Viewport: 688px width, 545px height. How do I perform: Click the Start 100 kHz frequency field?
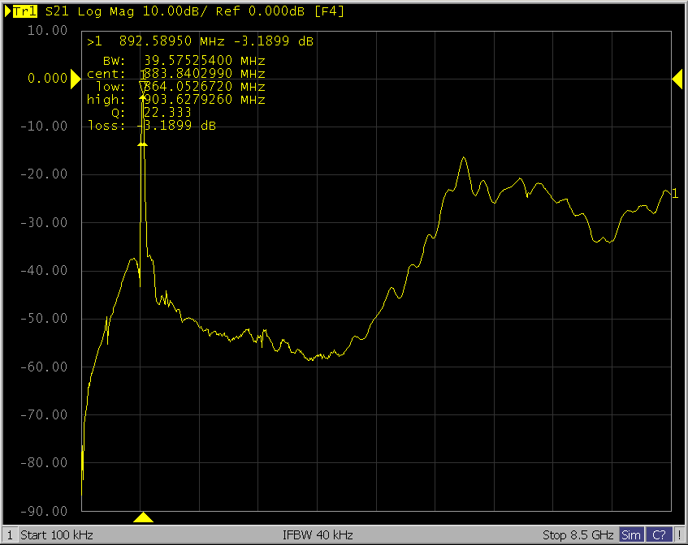57,535
